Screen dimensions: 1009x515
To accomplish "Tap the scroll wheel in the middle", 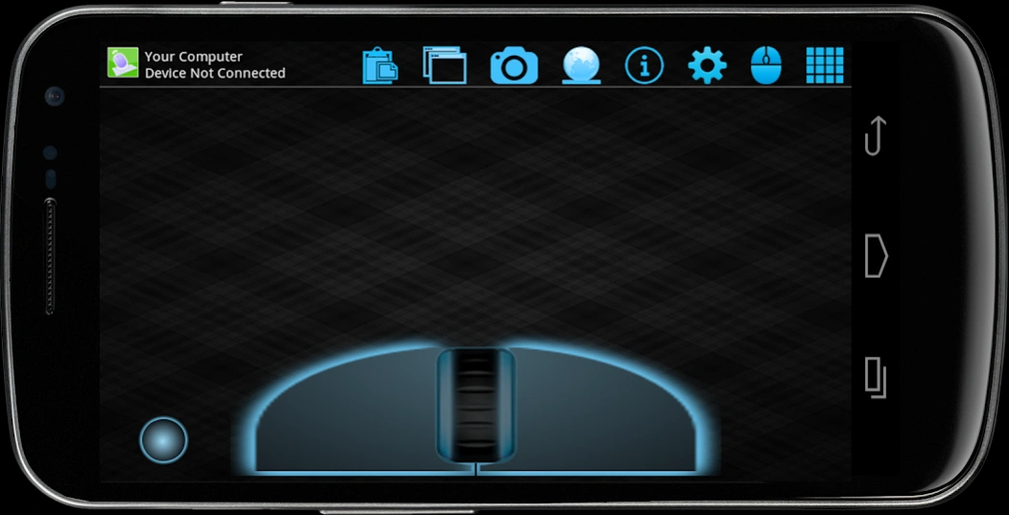I will 475,405.
